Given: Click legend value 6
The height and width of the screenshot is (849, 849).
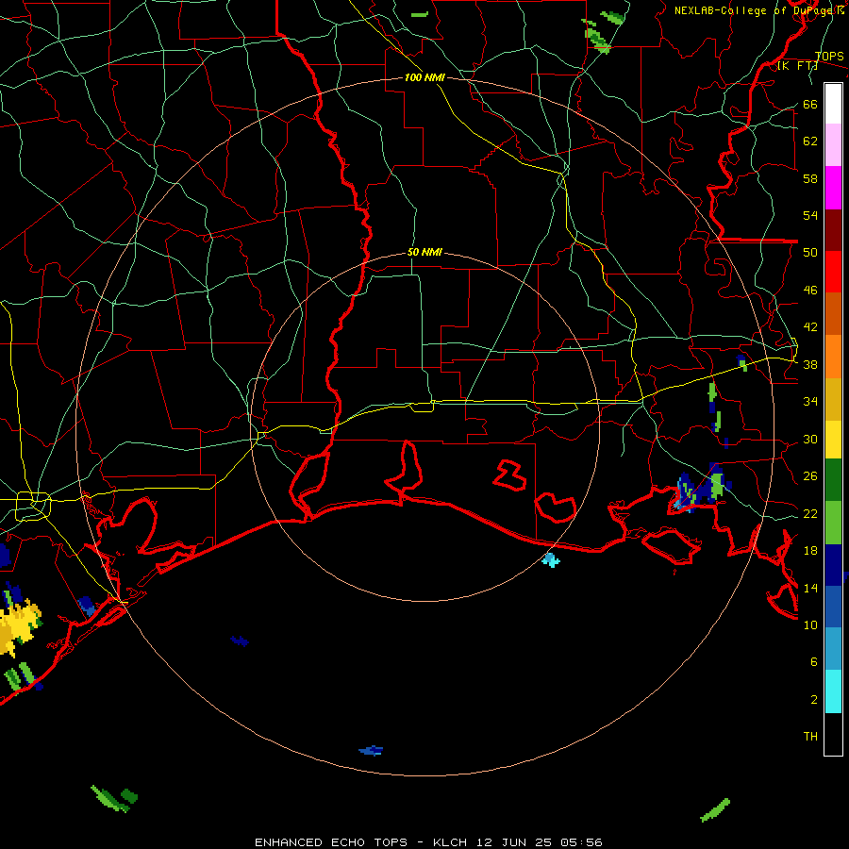Looking at the screenshot, I should [813, 662].
